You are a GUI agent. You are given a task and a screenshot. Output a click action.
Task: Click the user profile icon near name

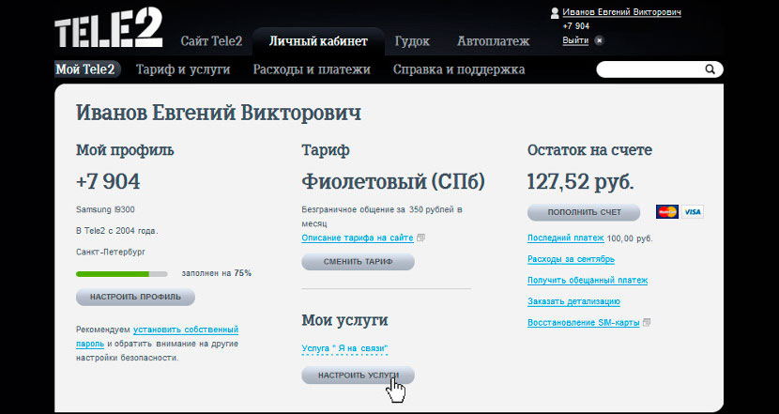(554, 12)
